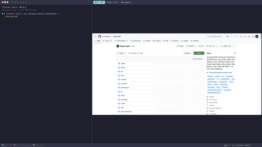Click the user avatar in GitHub header
The height and width of the screenshot is (147, 262).
(257, 36)
